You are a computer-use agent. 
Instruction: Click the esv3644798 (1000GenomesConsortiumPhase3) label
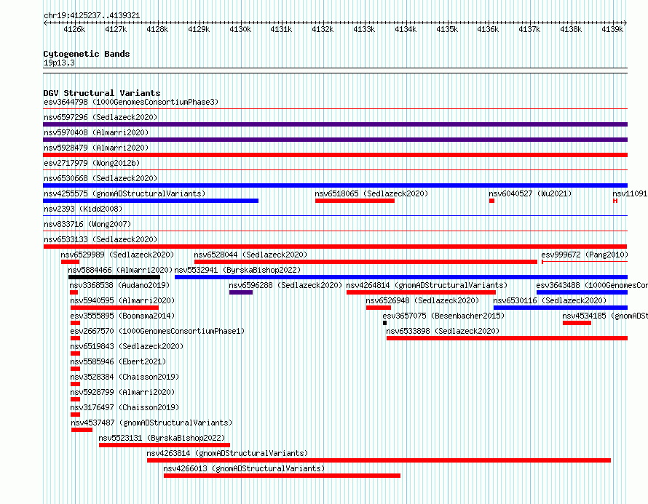coord(131,102)
